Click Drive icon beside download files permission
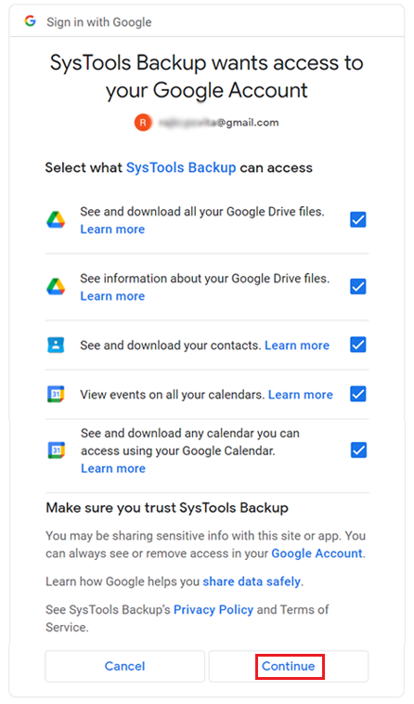This screenshot has width=414, height=704. tap(56, 220)
